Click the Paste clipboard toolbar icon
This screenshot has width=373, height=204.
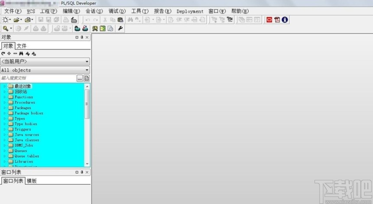coord(120,20)
